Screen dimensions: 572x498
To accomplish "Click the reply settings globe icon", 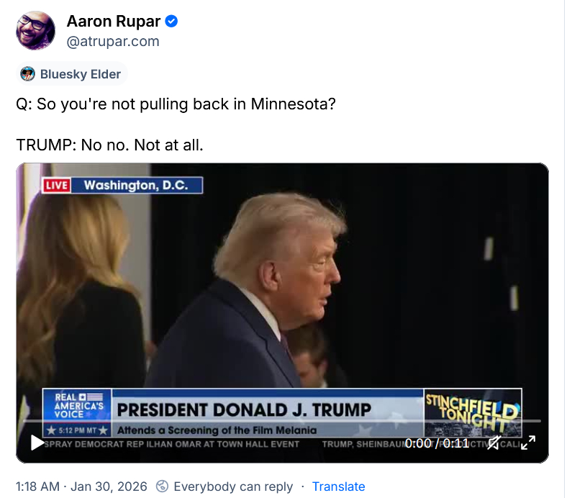I will pos(163,486).
